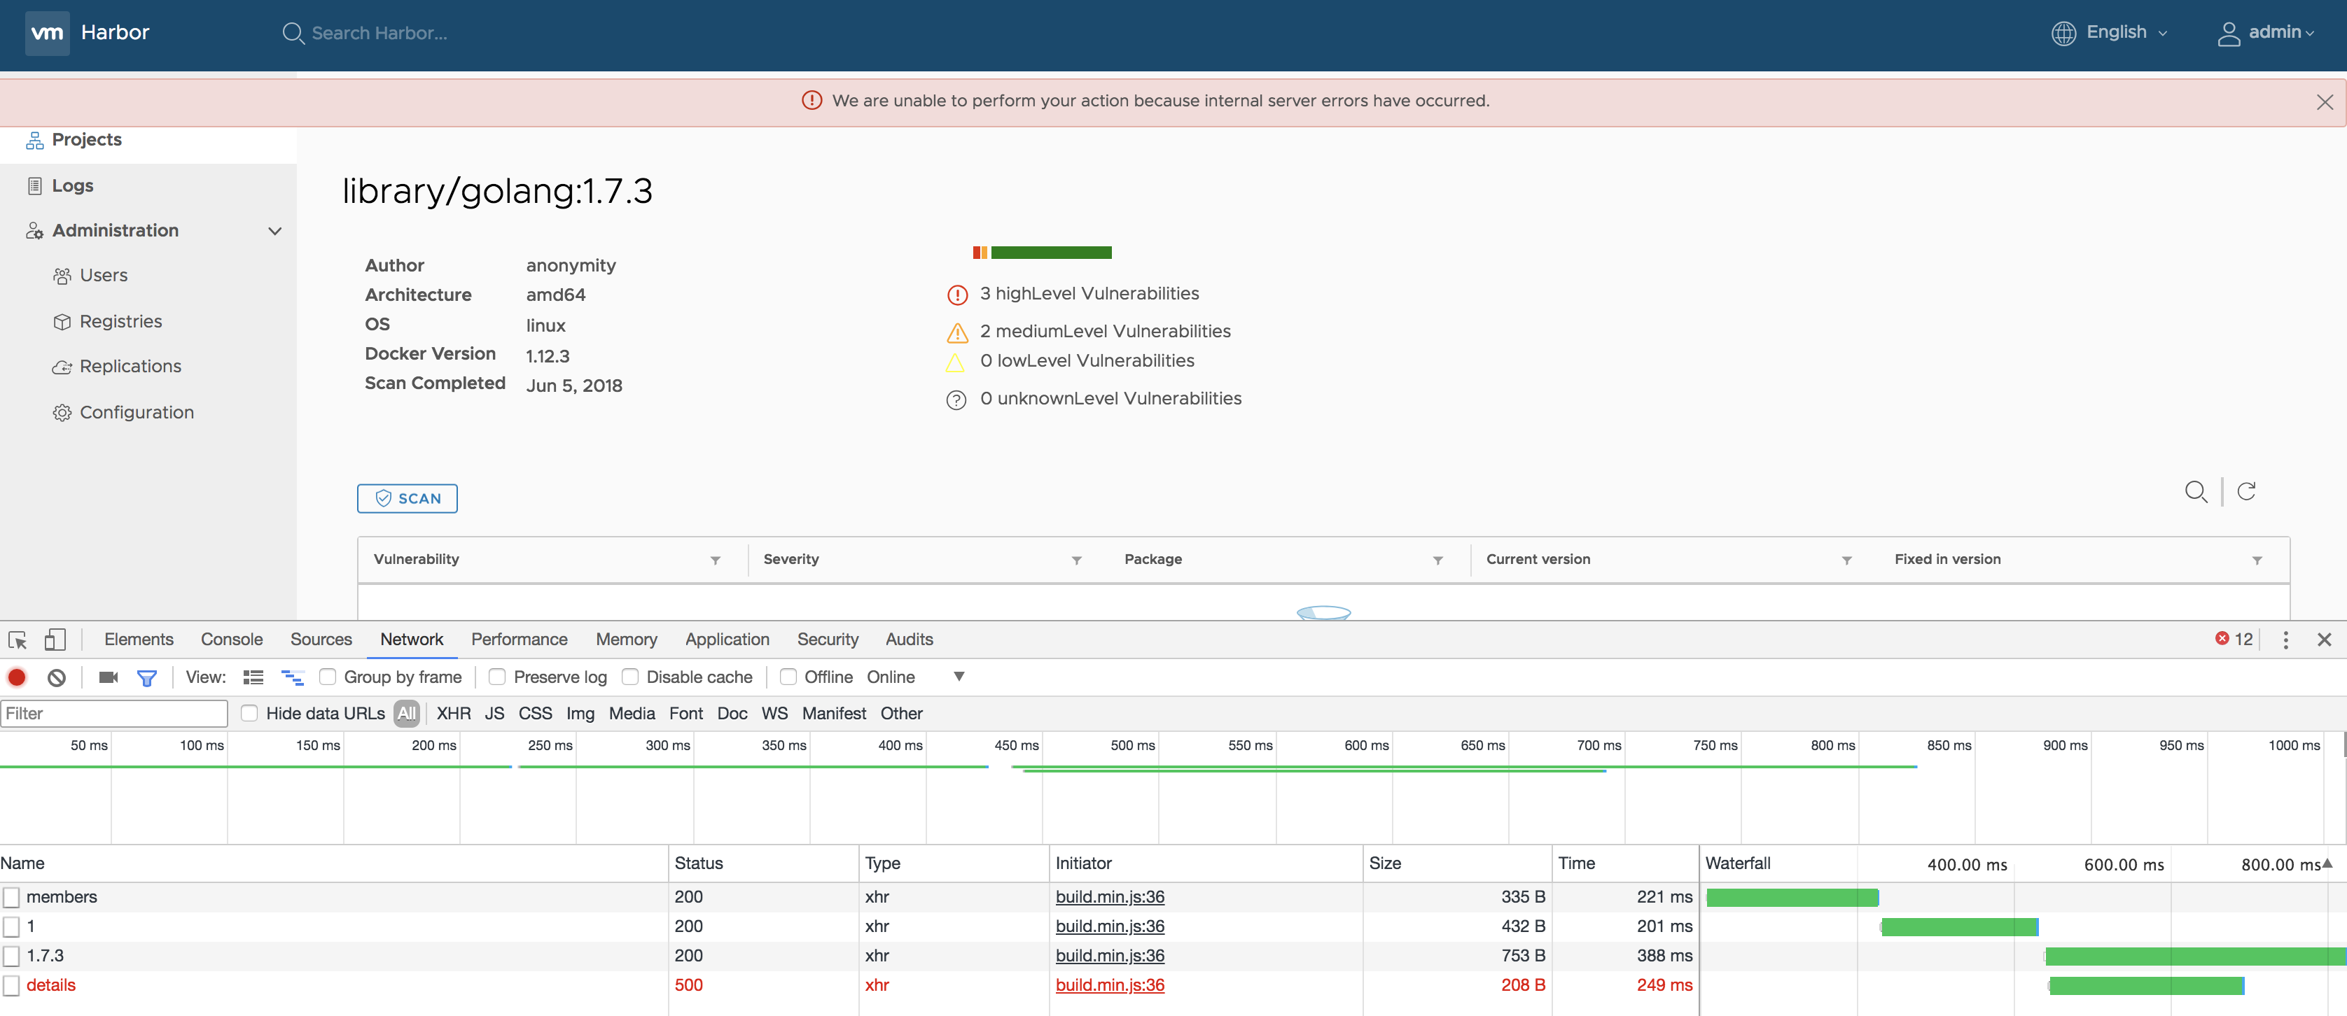Open the Replications sidebar link
This screenshot has height=1016, width=2347.
[130, 367]
